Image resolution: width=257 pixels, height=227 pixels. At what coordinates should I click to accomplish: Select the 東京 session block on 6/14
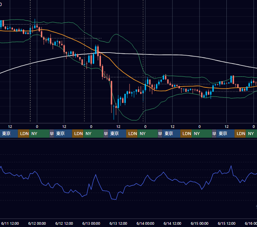point(171,134)
